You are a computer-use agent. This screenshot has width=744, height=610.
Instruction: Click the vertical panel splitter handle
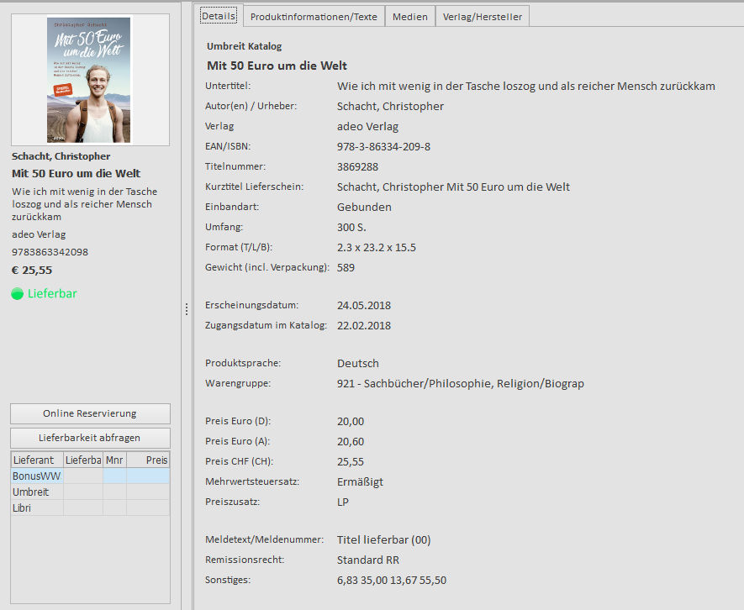[x=187, y=310]
